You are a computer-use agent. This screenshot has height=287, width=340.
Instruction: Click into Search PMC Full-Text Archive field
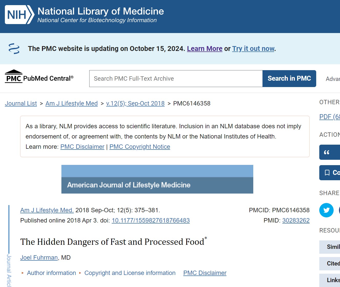(x=176, y=79)
